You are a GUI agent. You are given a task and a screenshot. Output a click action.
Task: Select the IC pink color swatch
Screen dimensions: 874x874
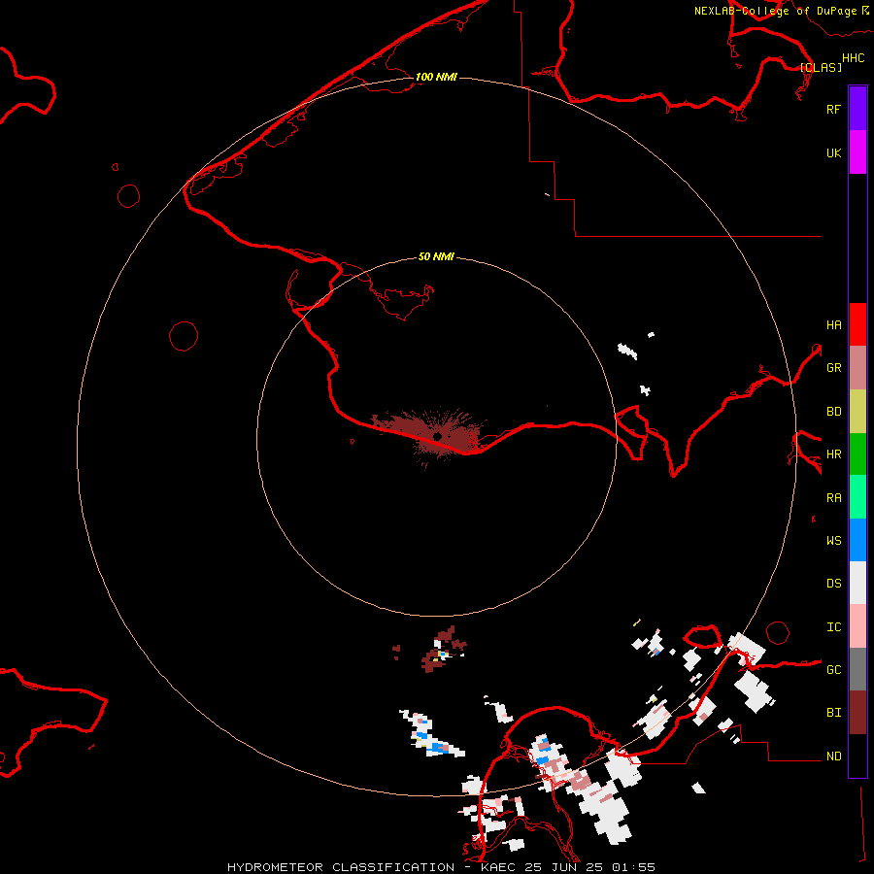coord(857,626)
